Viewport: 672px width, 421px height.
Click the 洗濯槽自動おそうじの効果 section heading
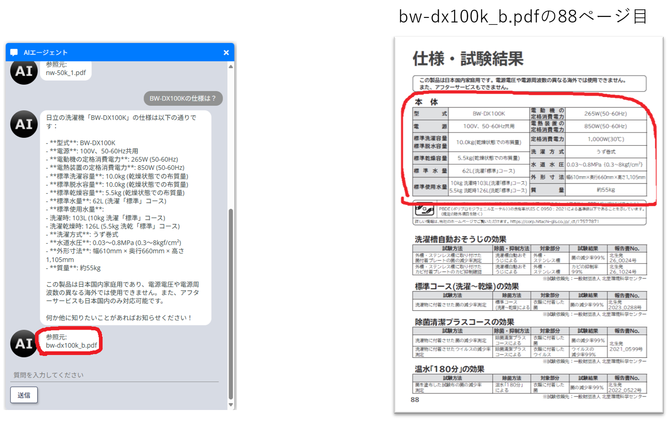460,239
